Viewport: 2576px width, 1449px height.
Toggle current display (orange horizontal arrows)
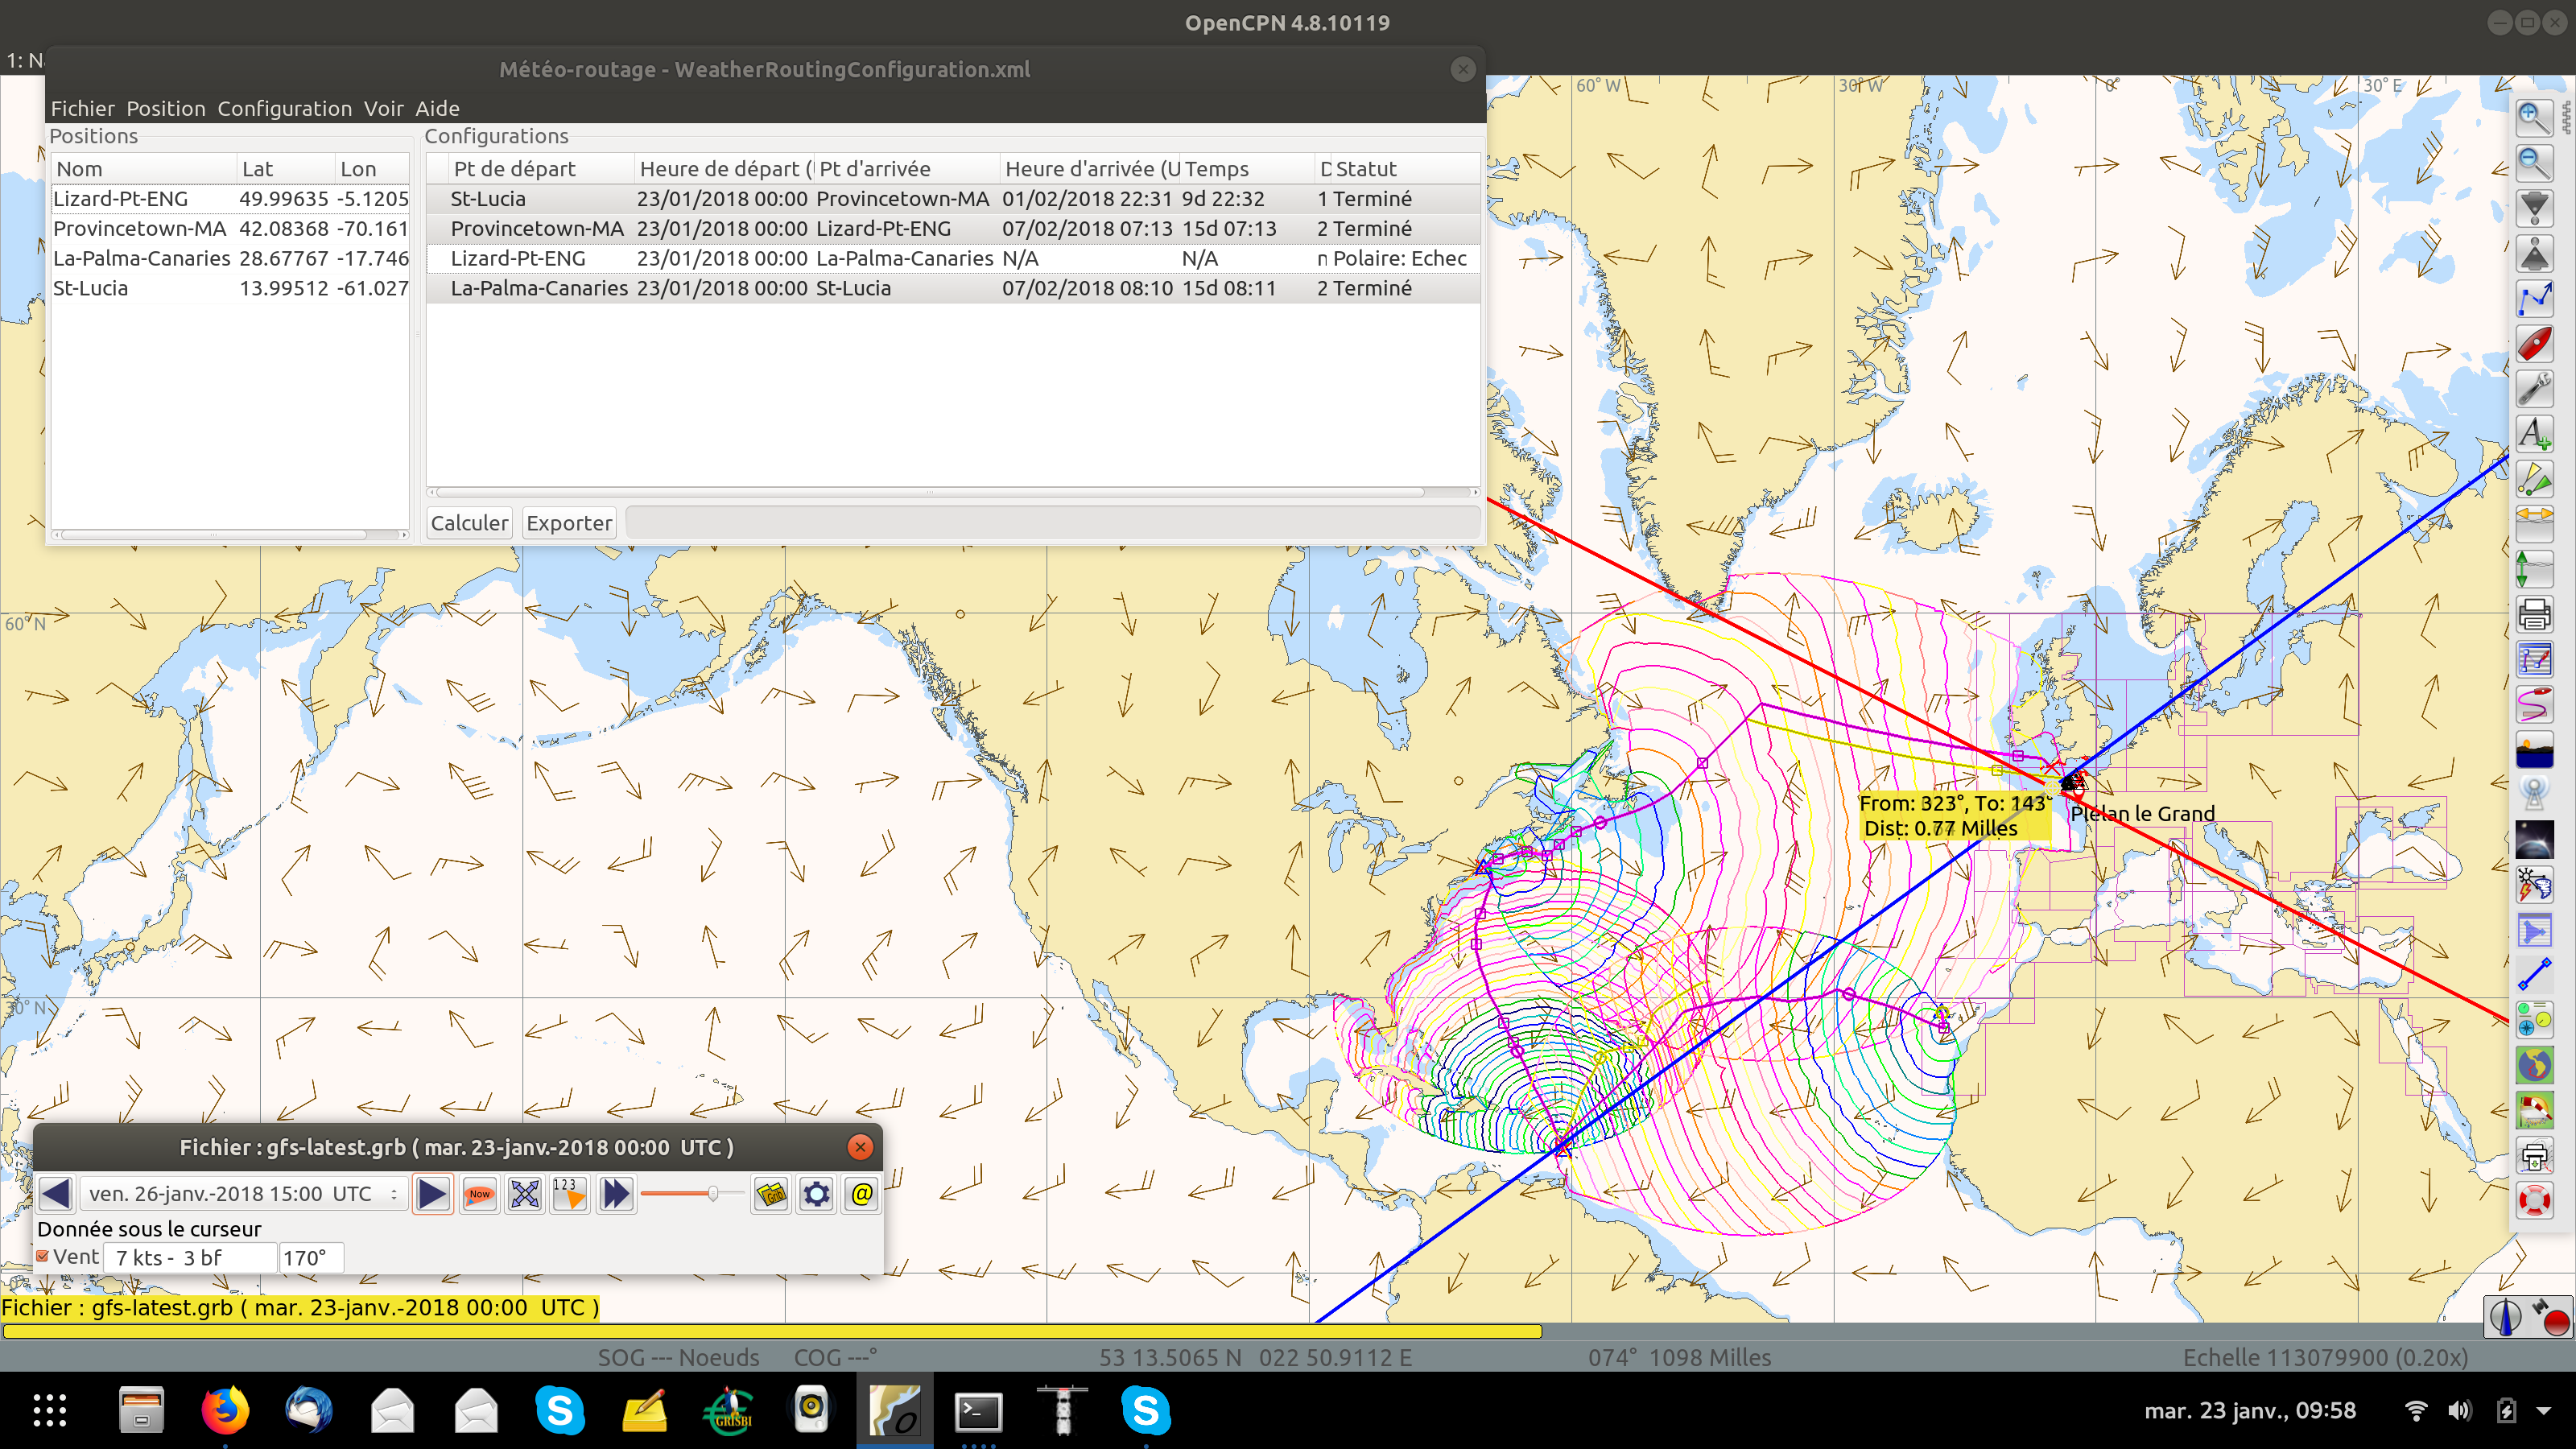click(x=2534, y=524)
